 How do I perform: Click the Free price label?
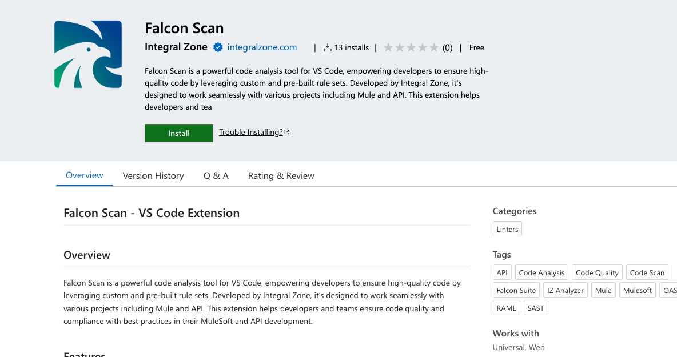tap(477, 48)
